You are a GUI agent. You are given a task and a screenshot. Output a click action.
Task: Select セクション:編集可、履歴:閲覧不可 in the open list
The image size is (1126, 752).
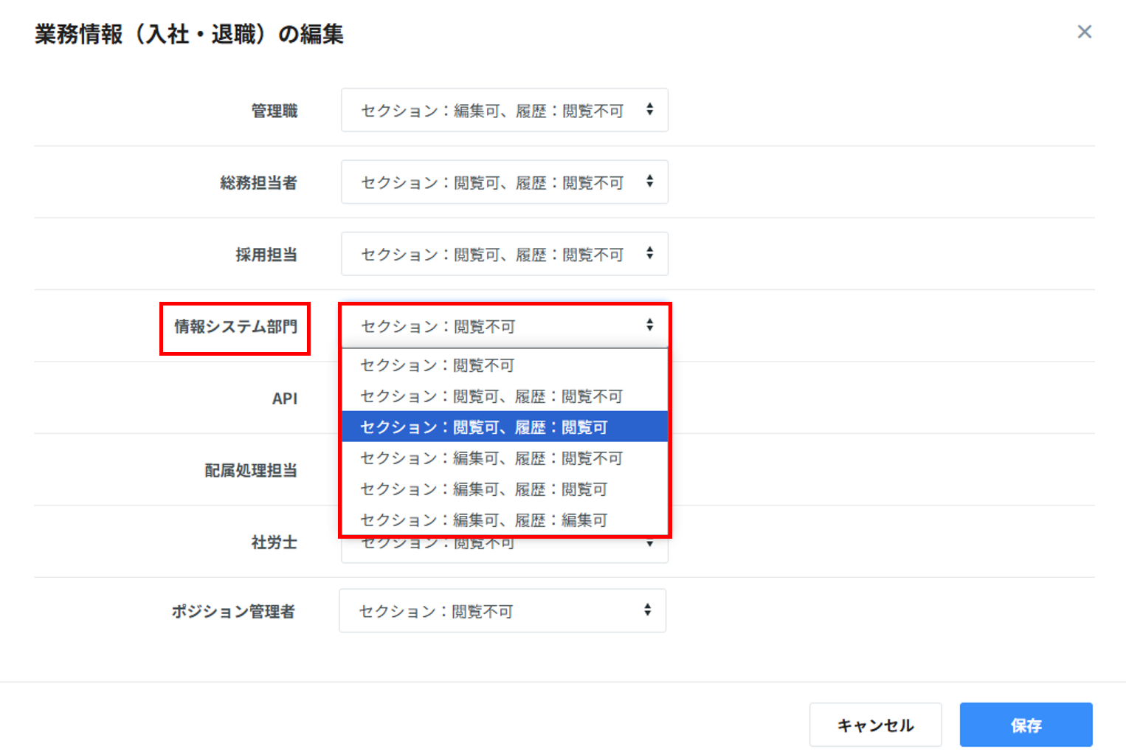[504, 458]
